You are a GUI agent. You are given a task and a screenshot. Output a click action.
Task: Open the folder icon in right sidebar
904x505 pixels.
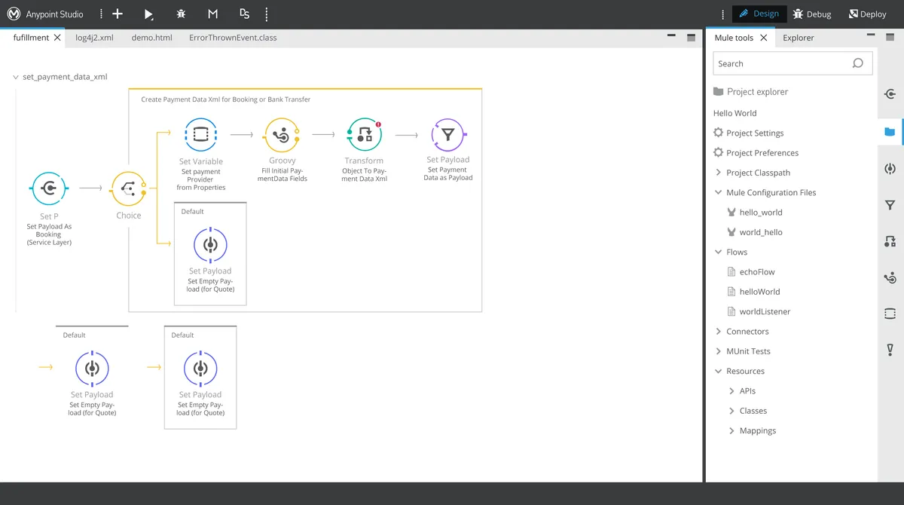tap(890, 132)
